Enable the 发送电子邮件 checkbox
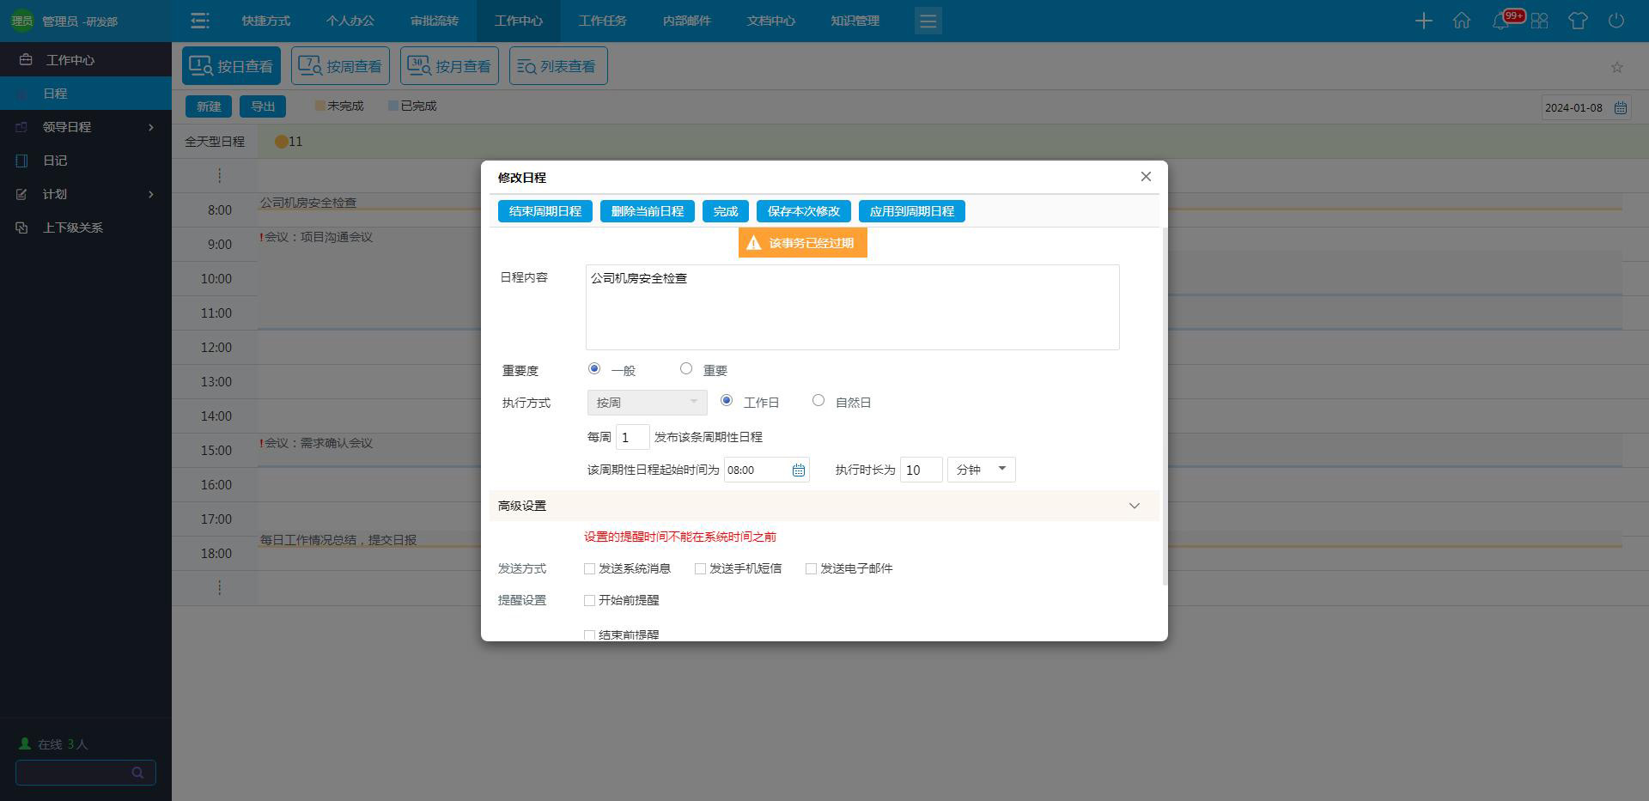The height and width of the screenshot is (801, 1649). tap(811, 568)
